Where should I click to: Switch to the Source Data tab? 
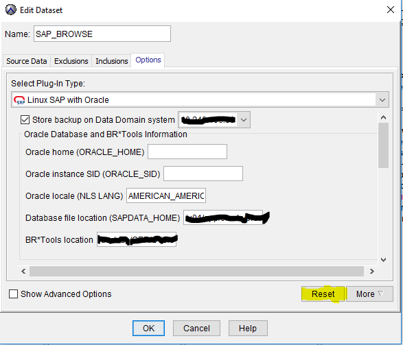coord(27,61)
